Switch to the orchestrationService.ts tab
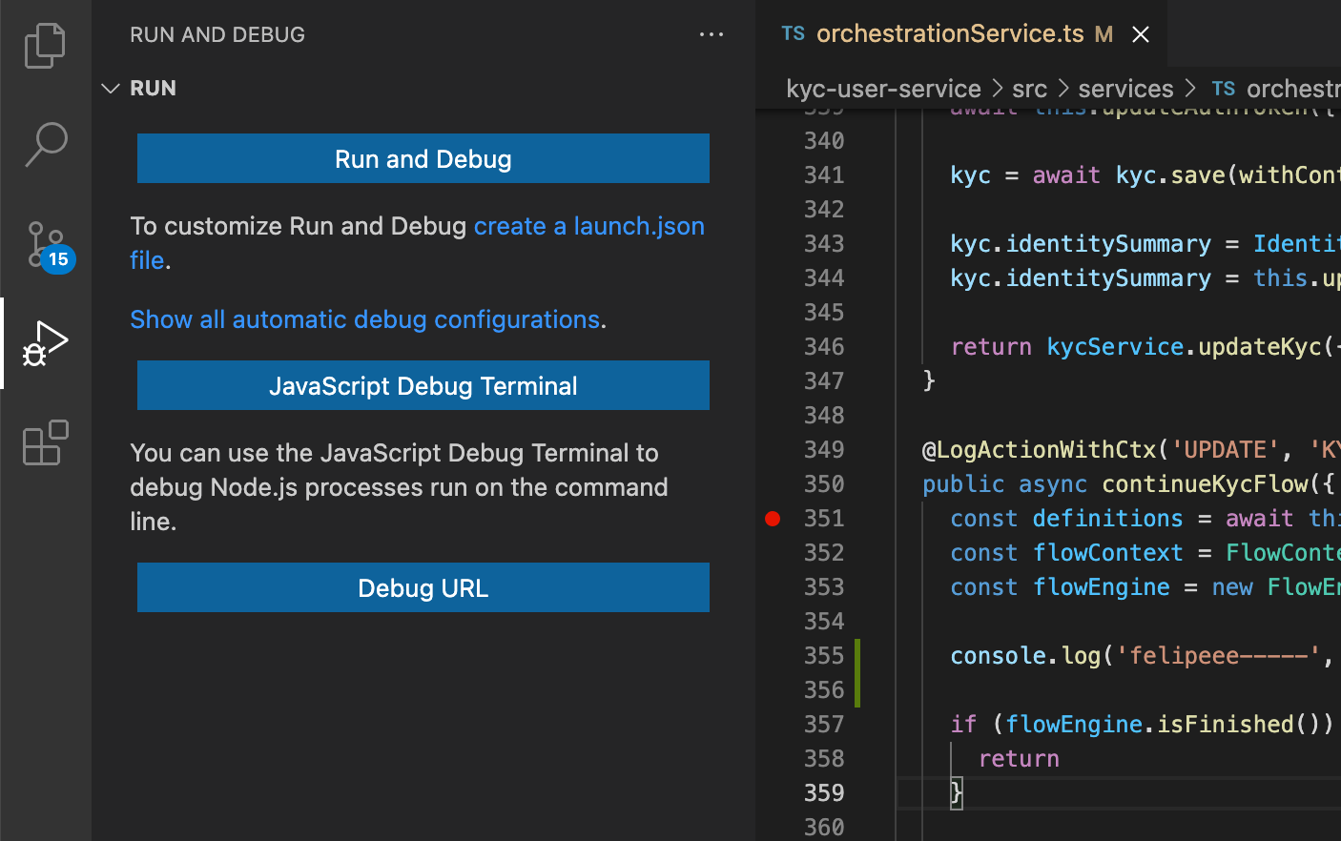Viewport: 1341px width, 841px height. 949,34
